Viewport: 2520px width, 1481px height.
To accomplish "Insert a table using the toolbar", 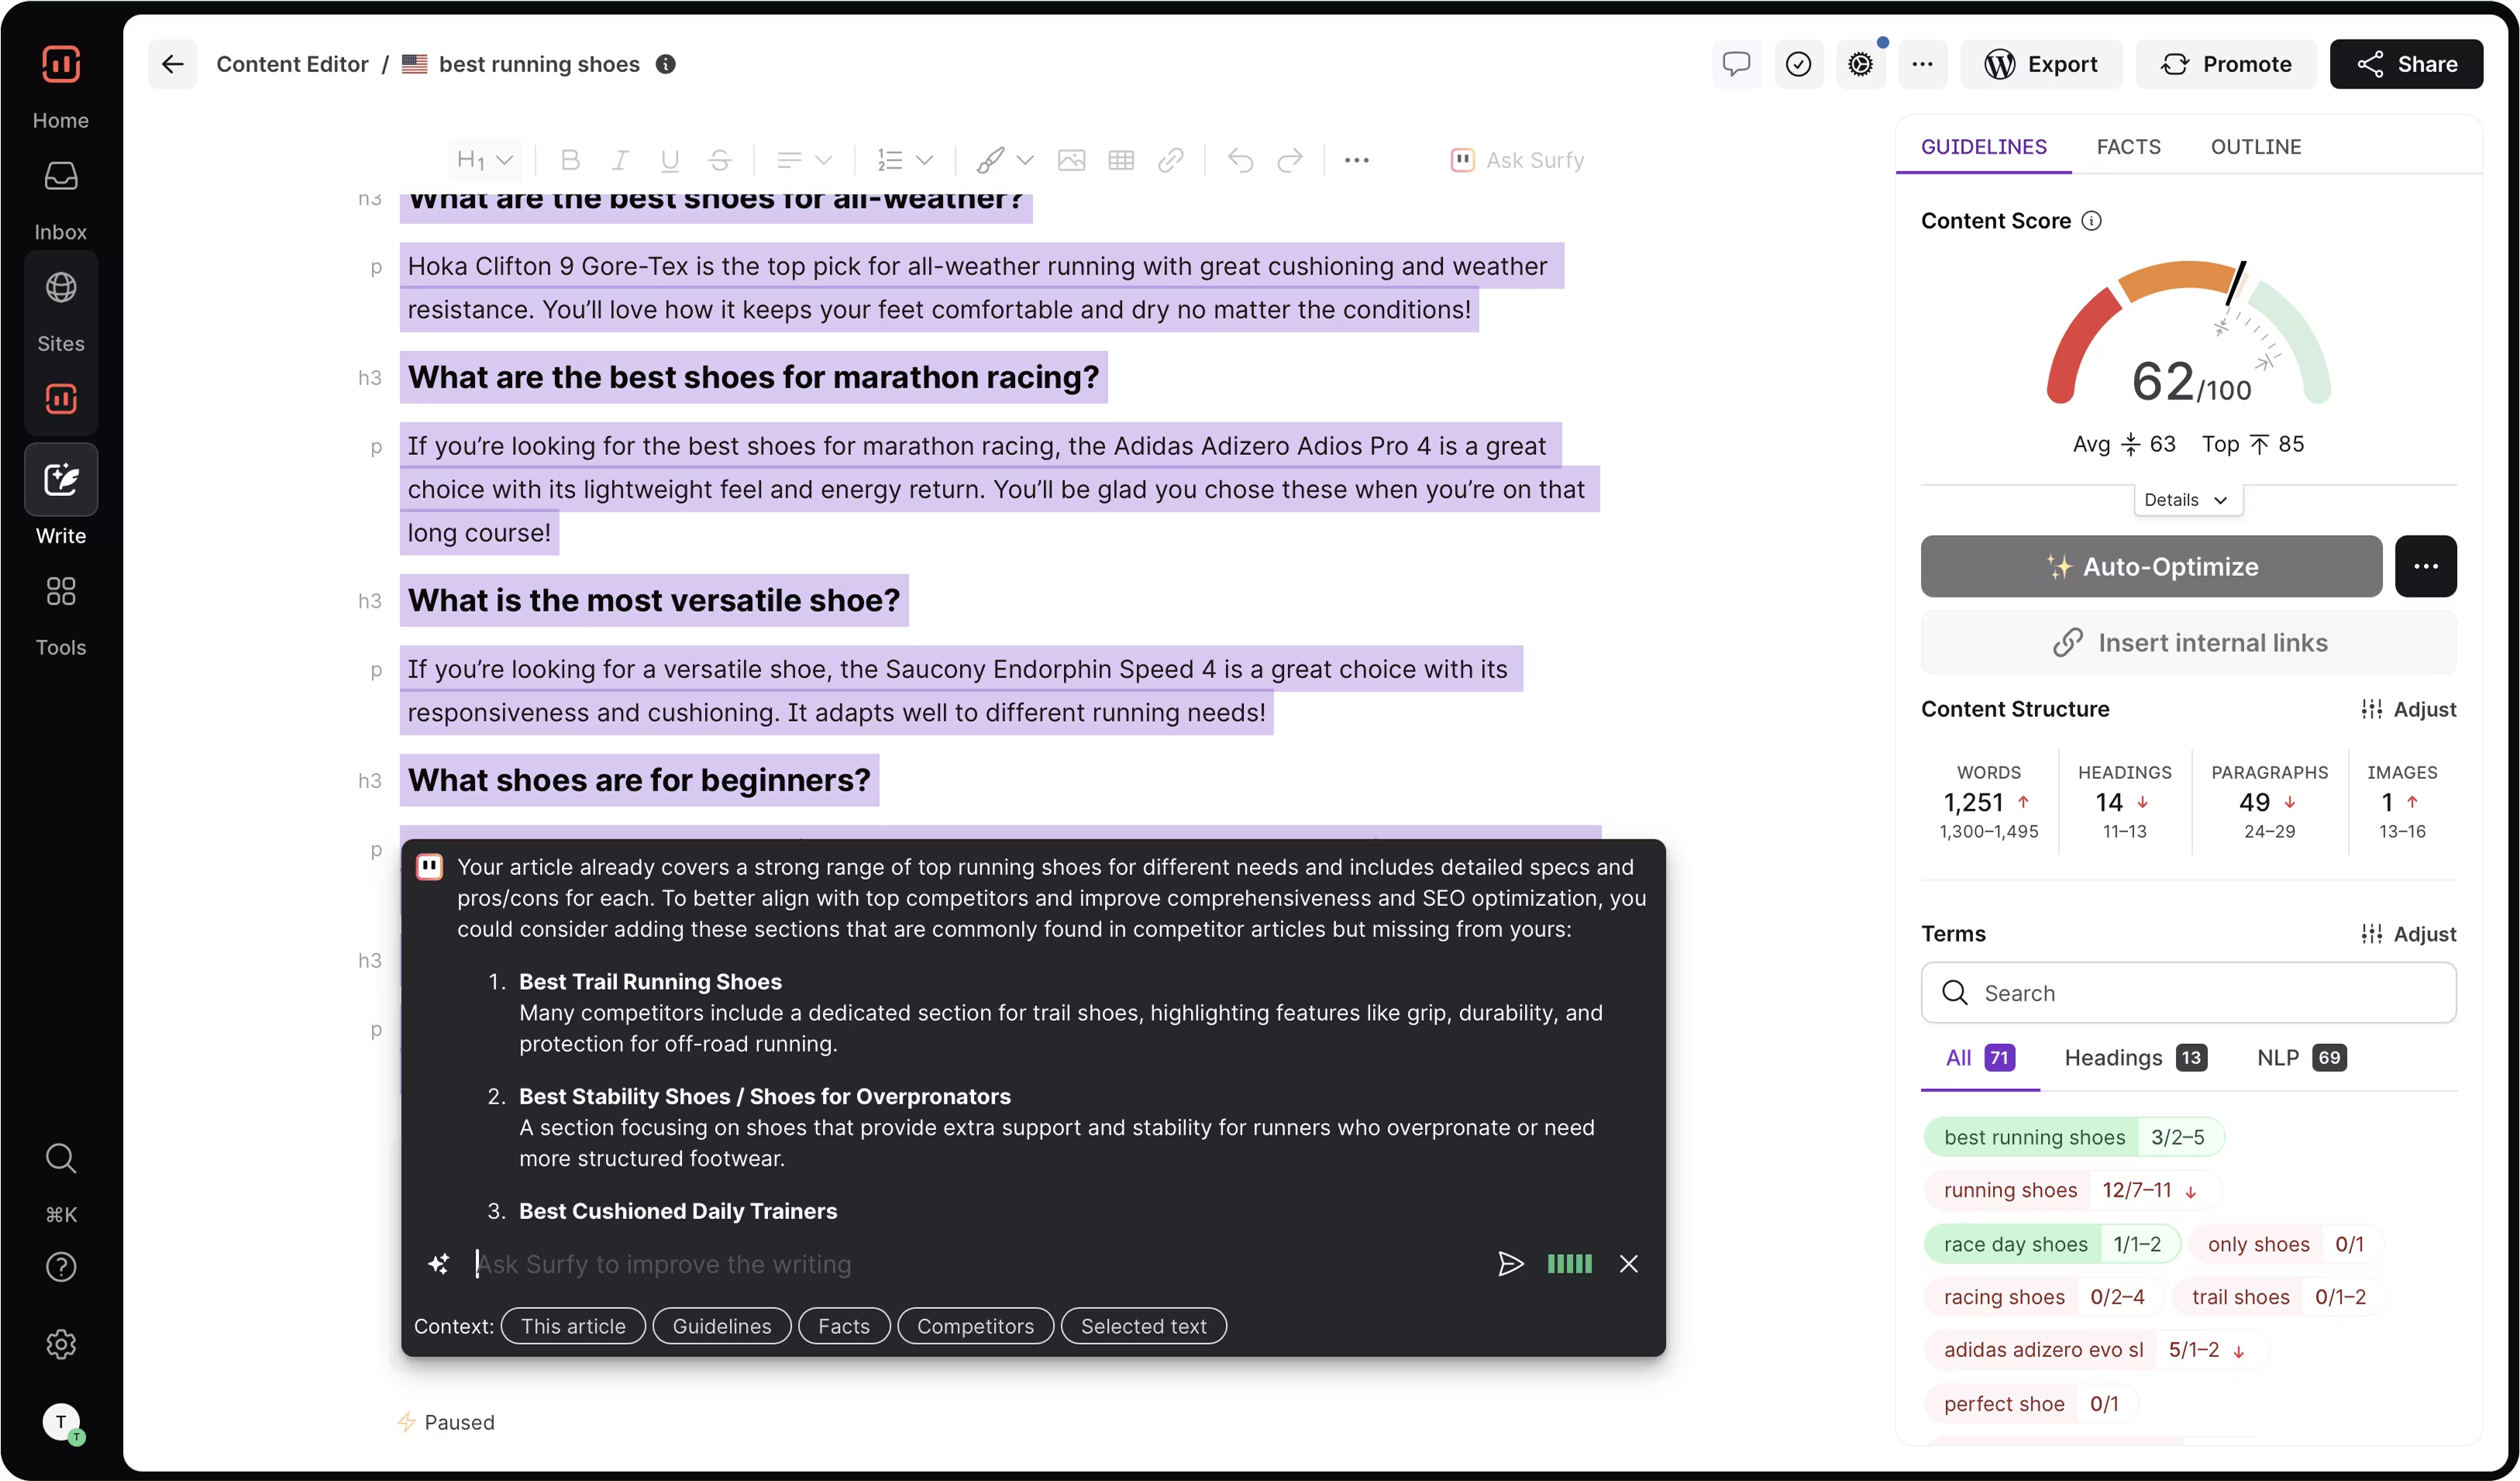I will pyautogui.click(x=1121, y=160).
